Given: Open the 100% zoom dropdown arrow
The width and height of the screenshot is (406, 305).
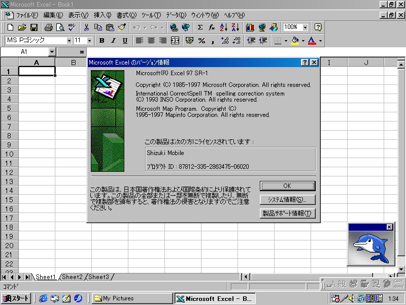Looking at the screenshot, I should pyautogui.click(x=306, y=27).
